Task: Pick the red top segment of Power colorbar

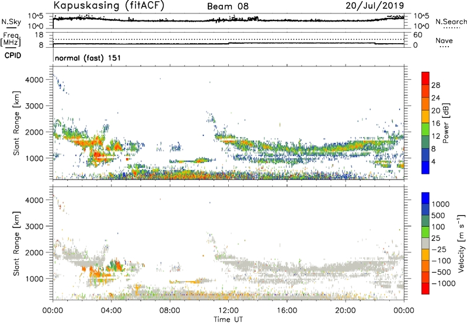Action: (426, 78)
